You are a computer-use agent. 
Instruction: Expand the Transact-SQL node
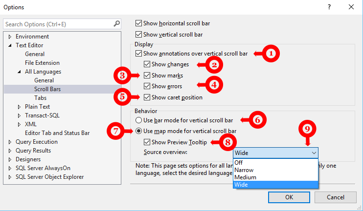pyautogui.click(x=20, y=115)
